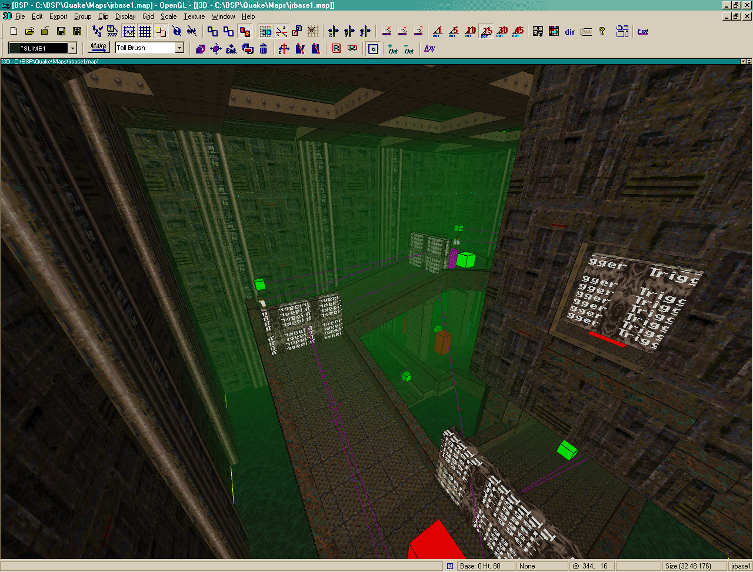Open a map with the folder icon
This screenshot has width=753, height=572.
click(x=29, y=31)
